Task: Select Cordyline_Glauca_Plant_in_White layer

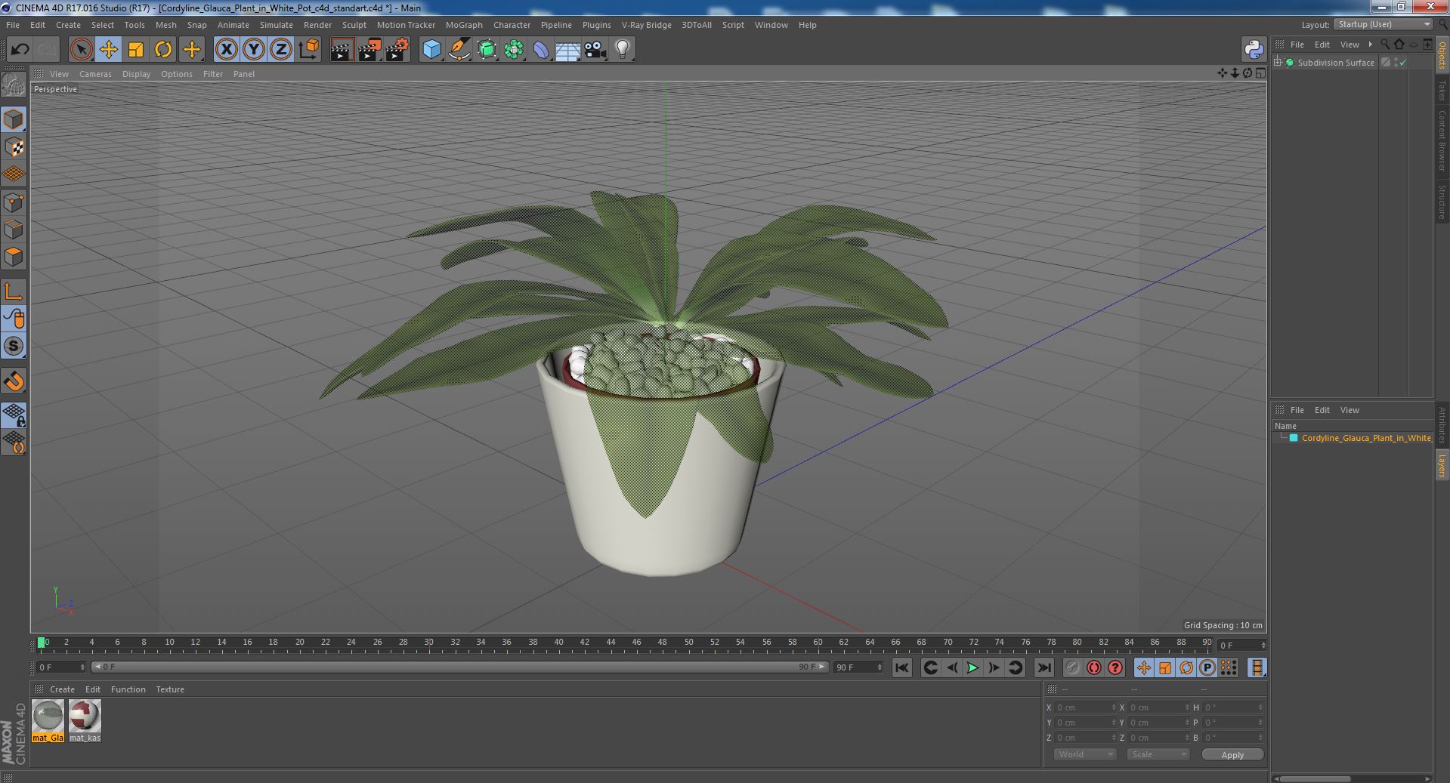Action: pos(1365,438)
